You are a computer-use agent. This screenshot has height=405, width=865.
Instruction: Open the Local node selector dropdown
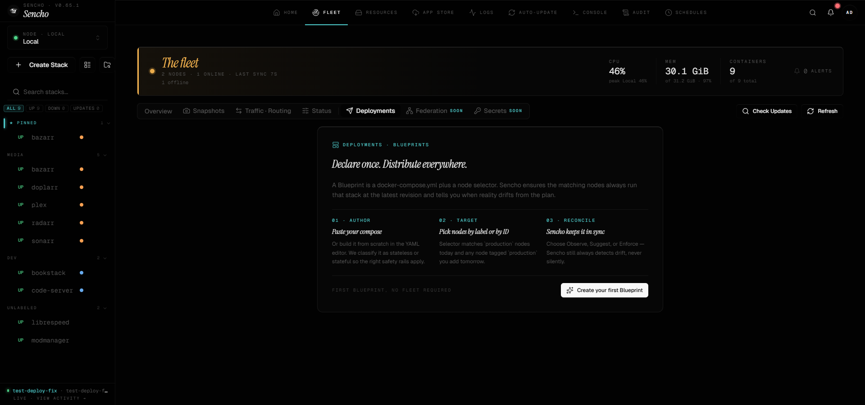(x=57, y=38)
